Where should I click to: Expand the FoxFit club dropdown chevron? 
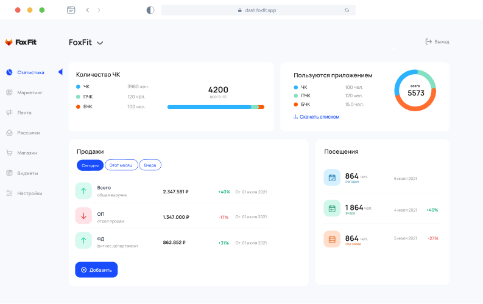pos(100,43)
